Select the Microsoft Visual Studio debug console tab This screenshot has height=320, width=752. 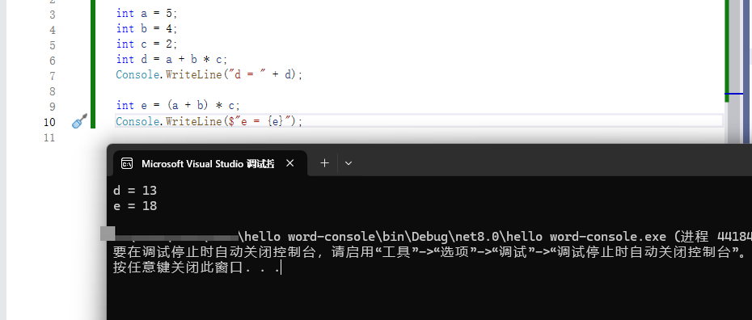click(x=209, y=163)
